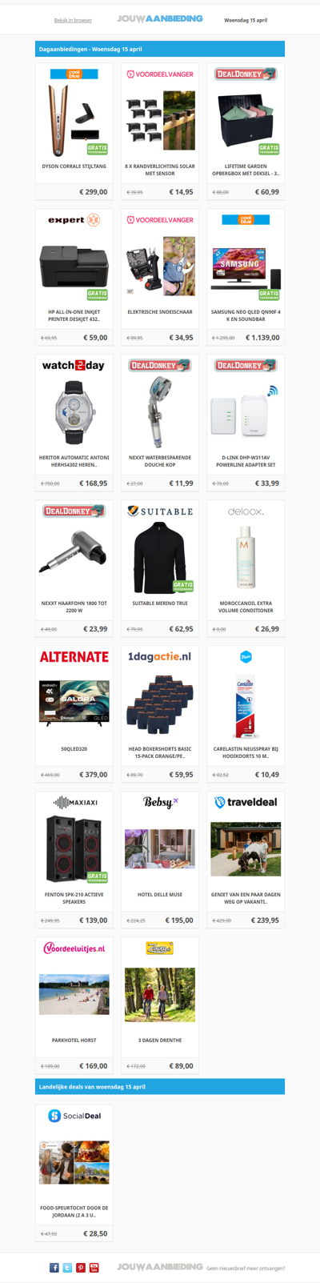Click the Traveldeal logo

(246, 802)
